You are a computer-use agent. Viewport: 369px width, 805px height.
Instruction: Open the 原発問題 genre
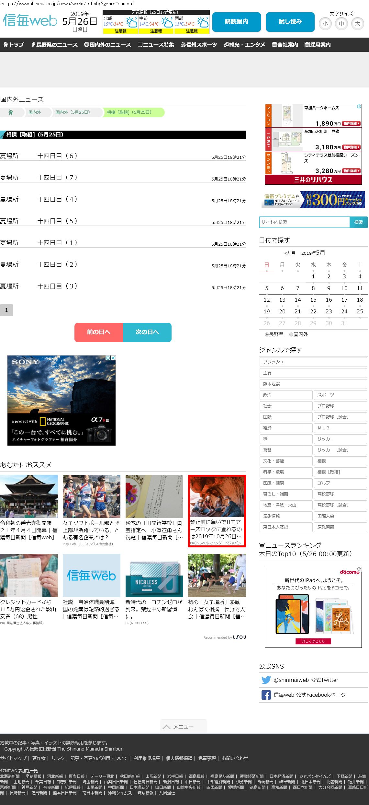pyautogui.click(x=340, y=527)
